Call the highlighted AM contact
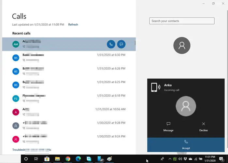 [x=111, y=44]
